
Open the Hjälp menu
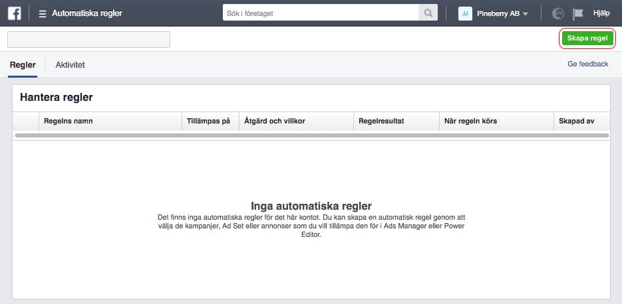pyautogui.click(x=601, y=13)
